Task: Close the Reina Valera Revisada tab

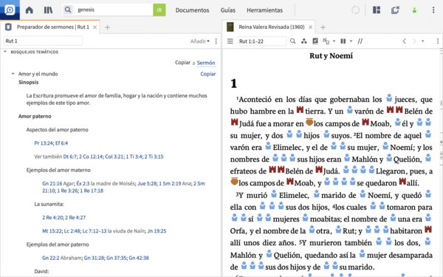Action: (311, 27)
